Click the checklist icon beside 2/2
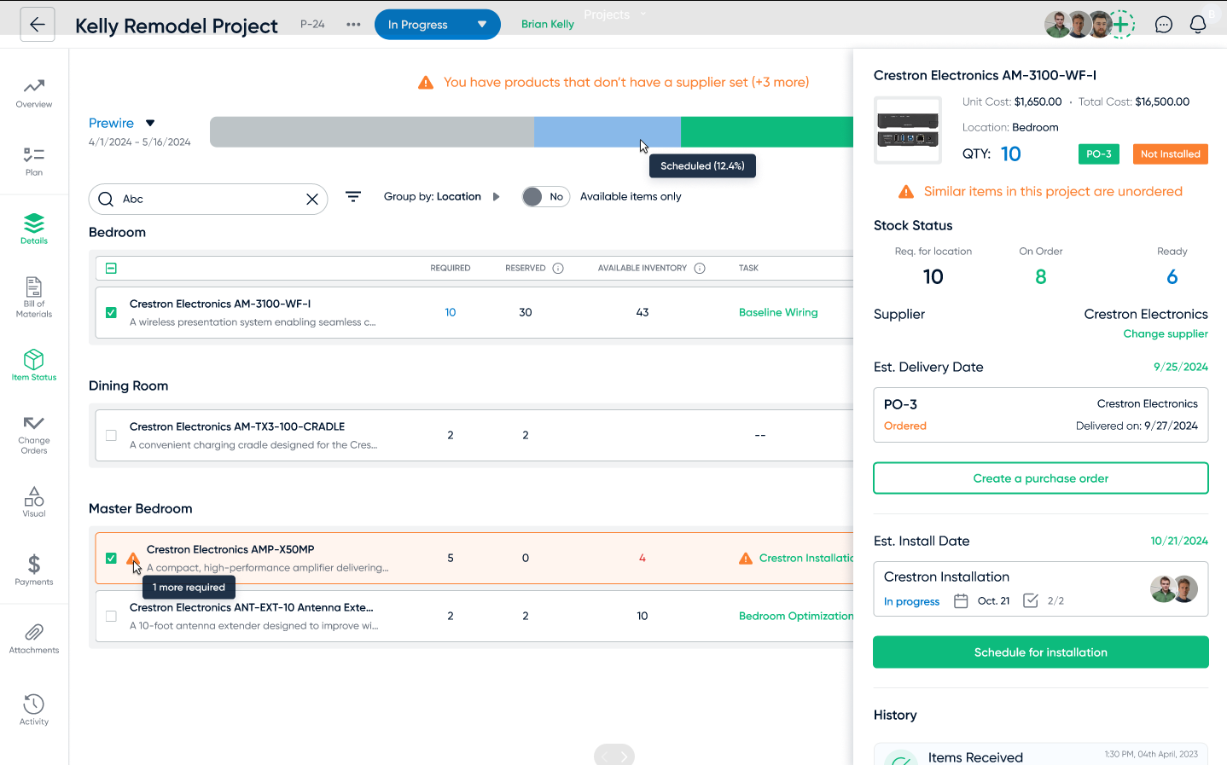1227x765 pixels. [x=1031, y=600]
